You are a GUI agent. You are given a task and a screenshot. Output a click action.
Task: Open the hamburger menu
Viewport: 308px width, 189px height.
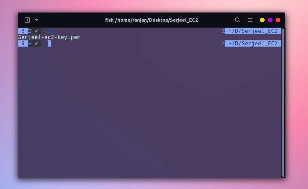(250, 20)
